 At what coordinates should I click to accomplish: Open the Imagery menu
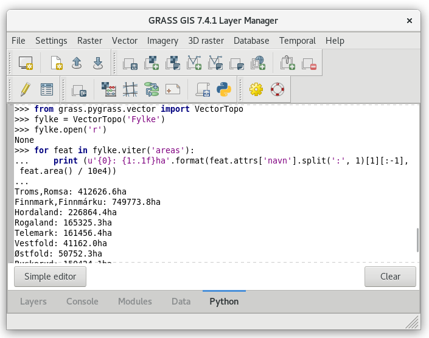point(163,41)
